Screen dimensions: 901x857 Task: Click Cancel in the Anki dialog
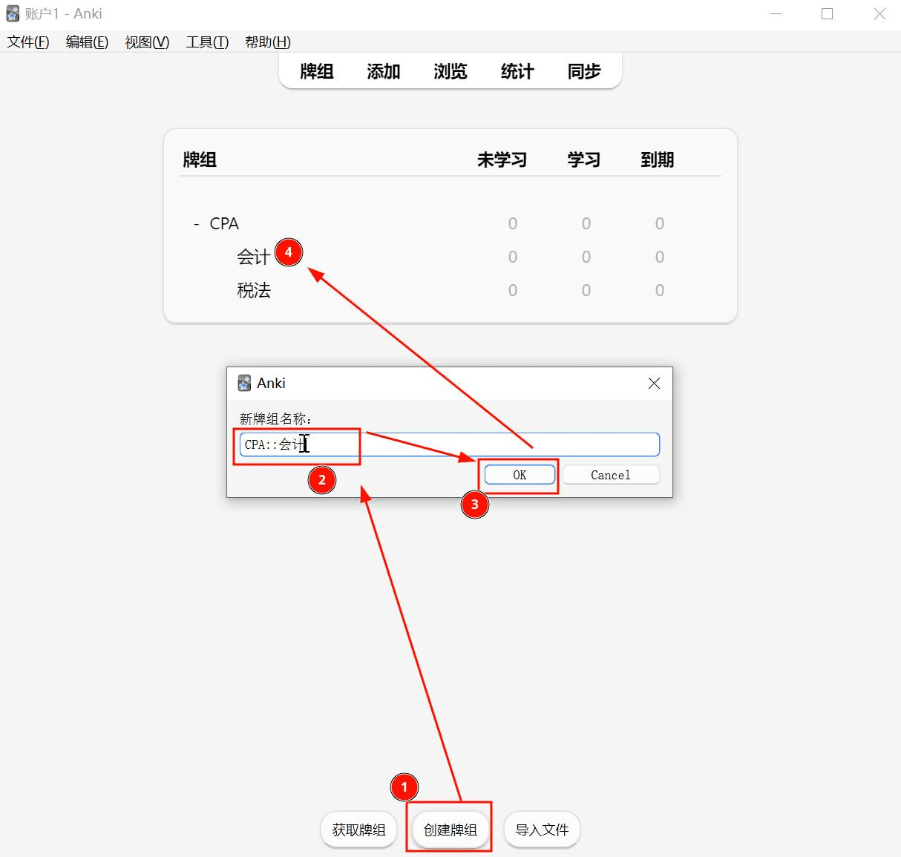(x=611, y=475)
